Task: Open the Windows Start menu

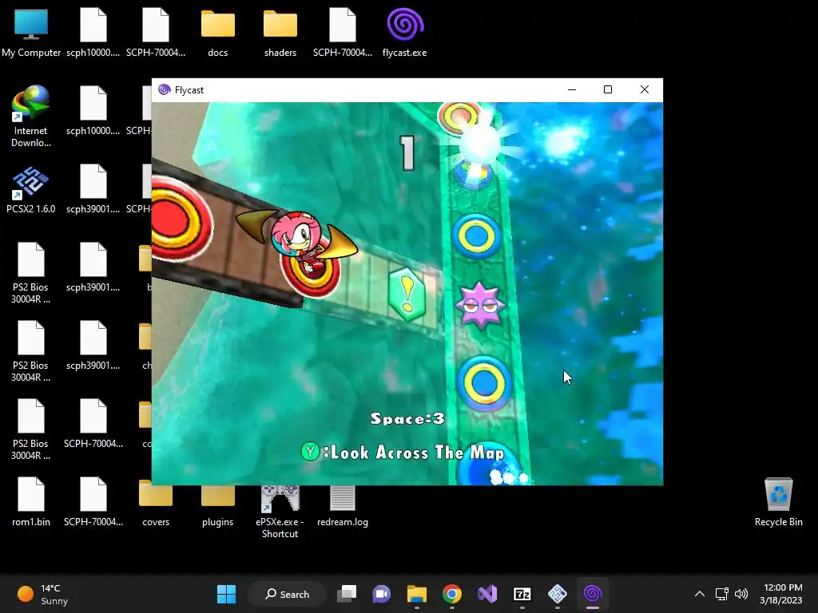Action: click(226, 594)
